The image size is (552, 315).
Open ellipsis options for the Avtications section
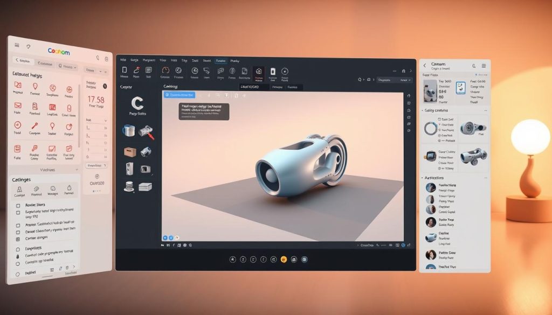click(x=486, y=178)
